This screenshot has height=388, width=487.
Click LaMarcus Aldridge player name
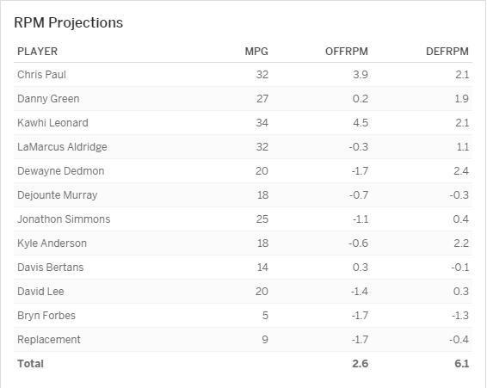pyautogui.click(x=62, y=147)
